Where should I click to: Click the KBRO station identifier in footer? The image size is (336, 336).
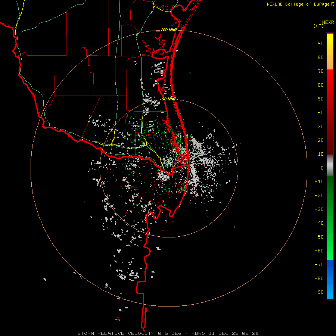[x=198, y=333]
